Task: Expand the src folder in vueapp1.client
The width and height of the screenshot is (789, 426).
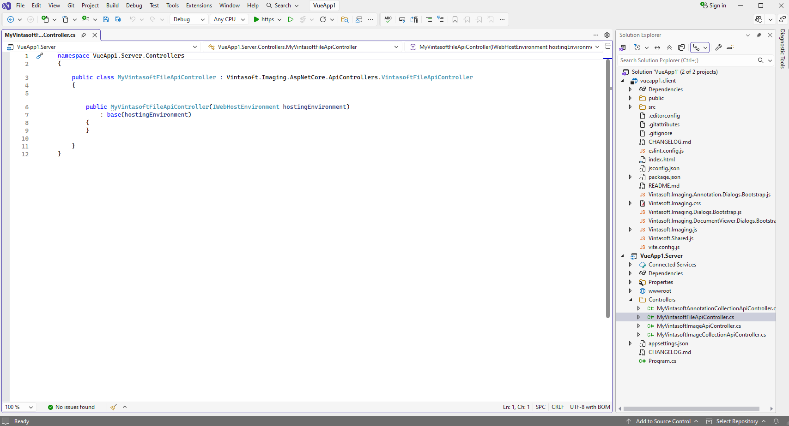Action: tap(630, 107)
